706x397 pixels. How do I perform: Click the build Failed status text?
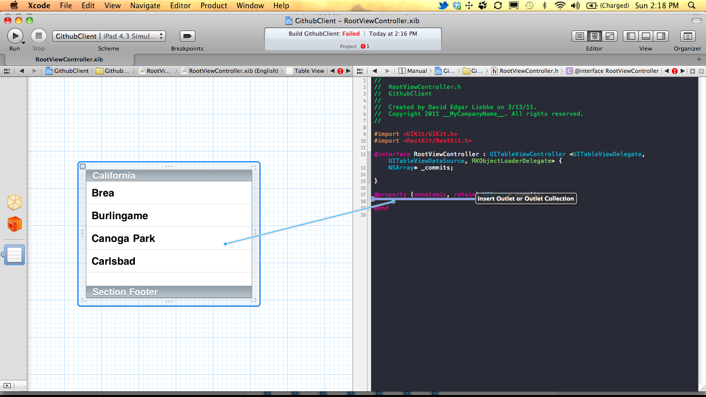(x=351, y=34)
